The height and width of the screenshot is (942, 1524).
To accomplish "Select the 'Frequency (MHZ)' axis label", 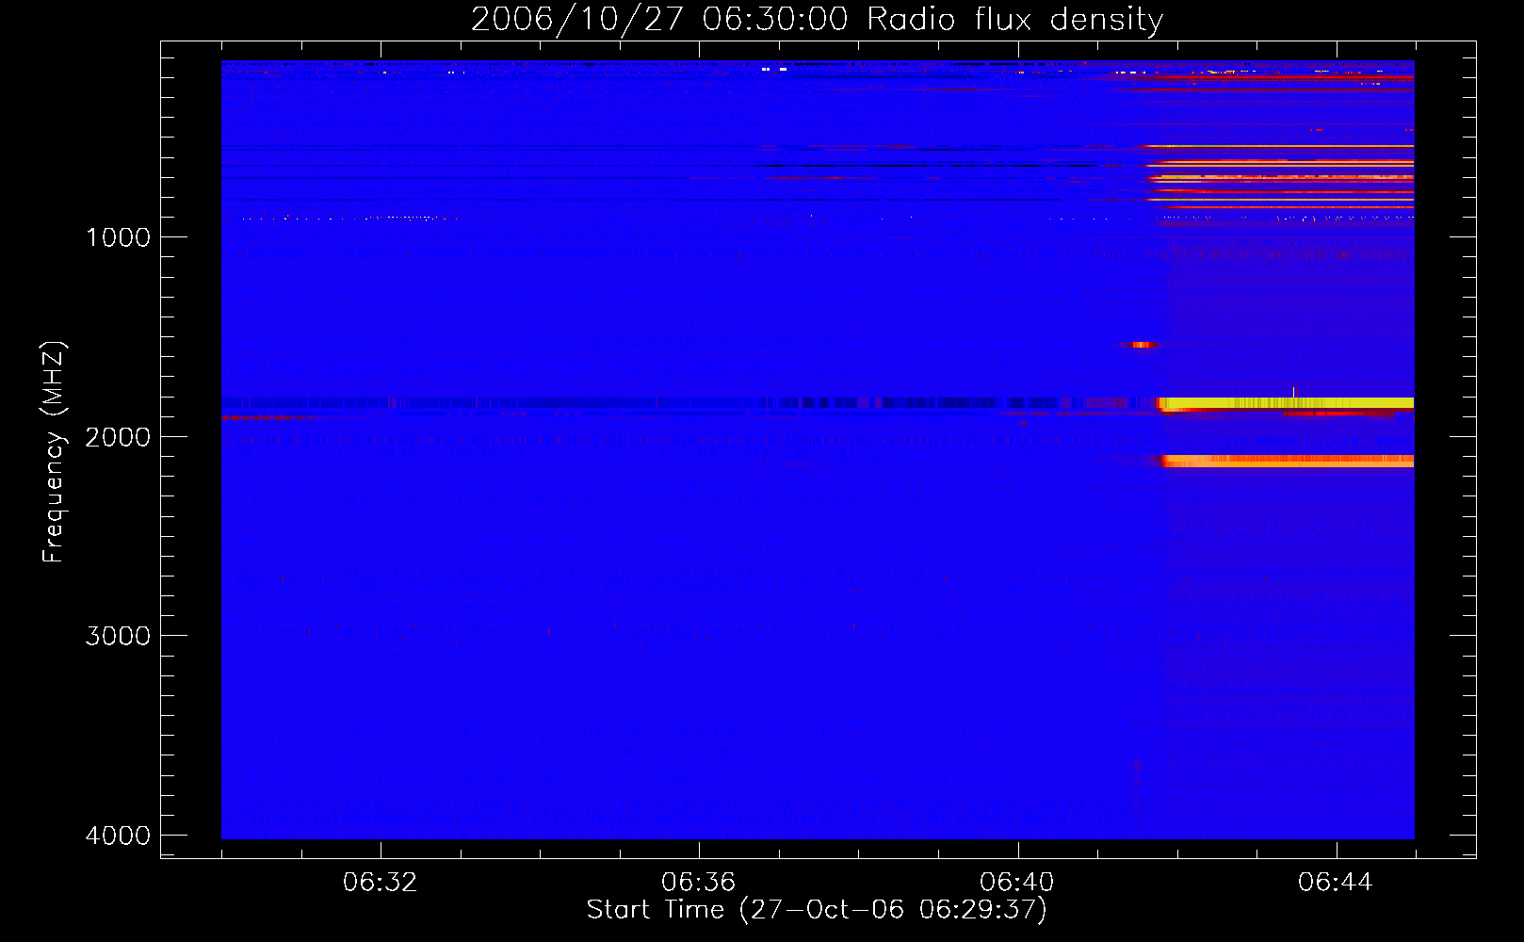I will click(55, 452).
